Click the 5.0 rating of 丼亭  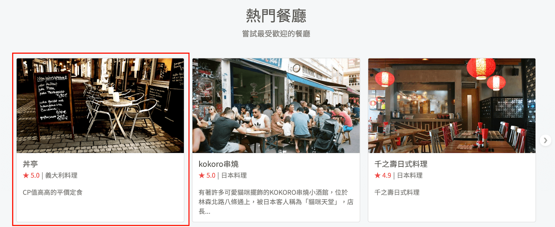(x=35, y=175)
